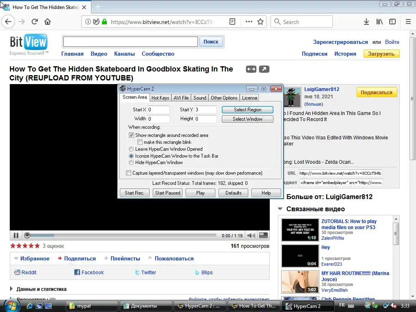Viewport: 416px width, 312px height.
Task: Click the BitView search input field
Action: pos(130,42)
